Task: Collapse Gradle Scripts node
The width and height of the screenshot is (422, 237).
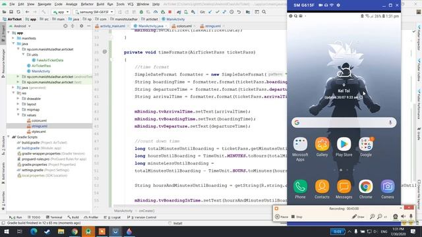Action: [x=9, y=137]
